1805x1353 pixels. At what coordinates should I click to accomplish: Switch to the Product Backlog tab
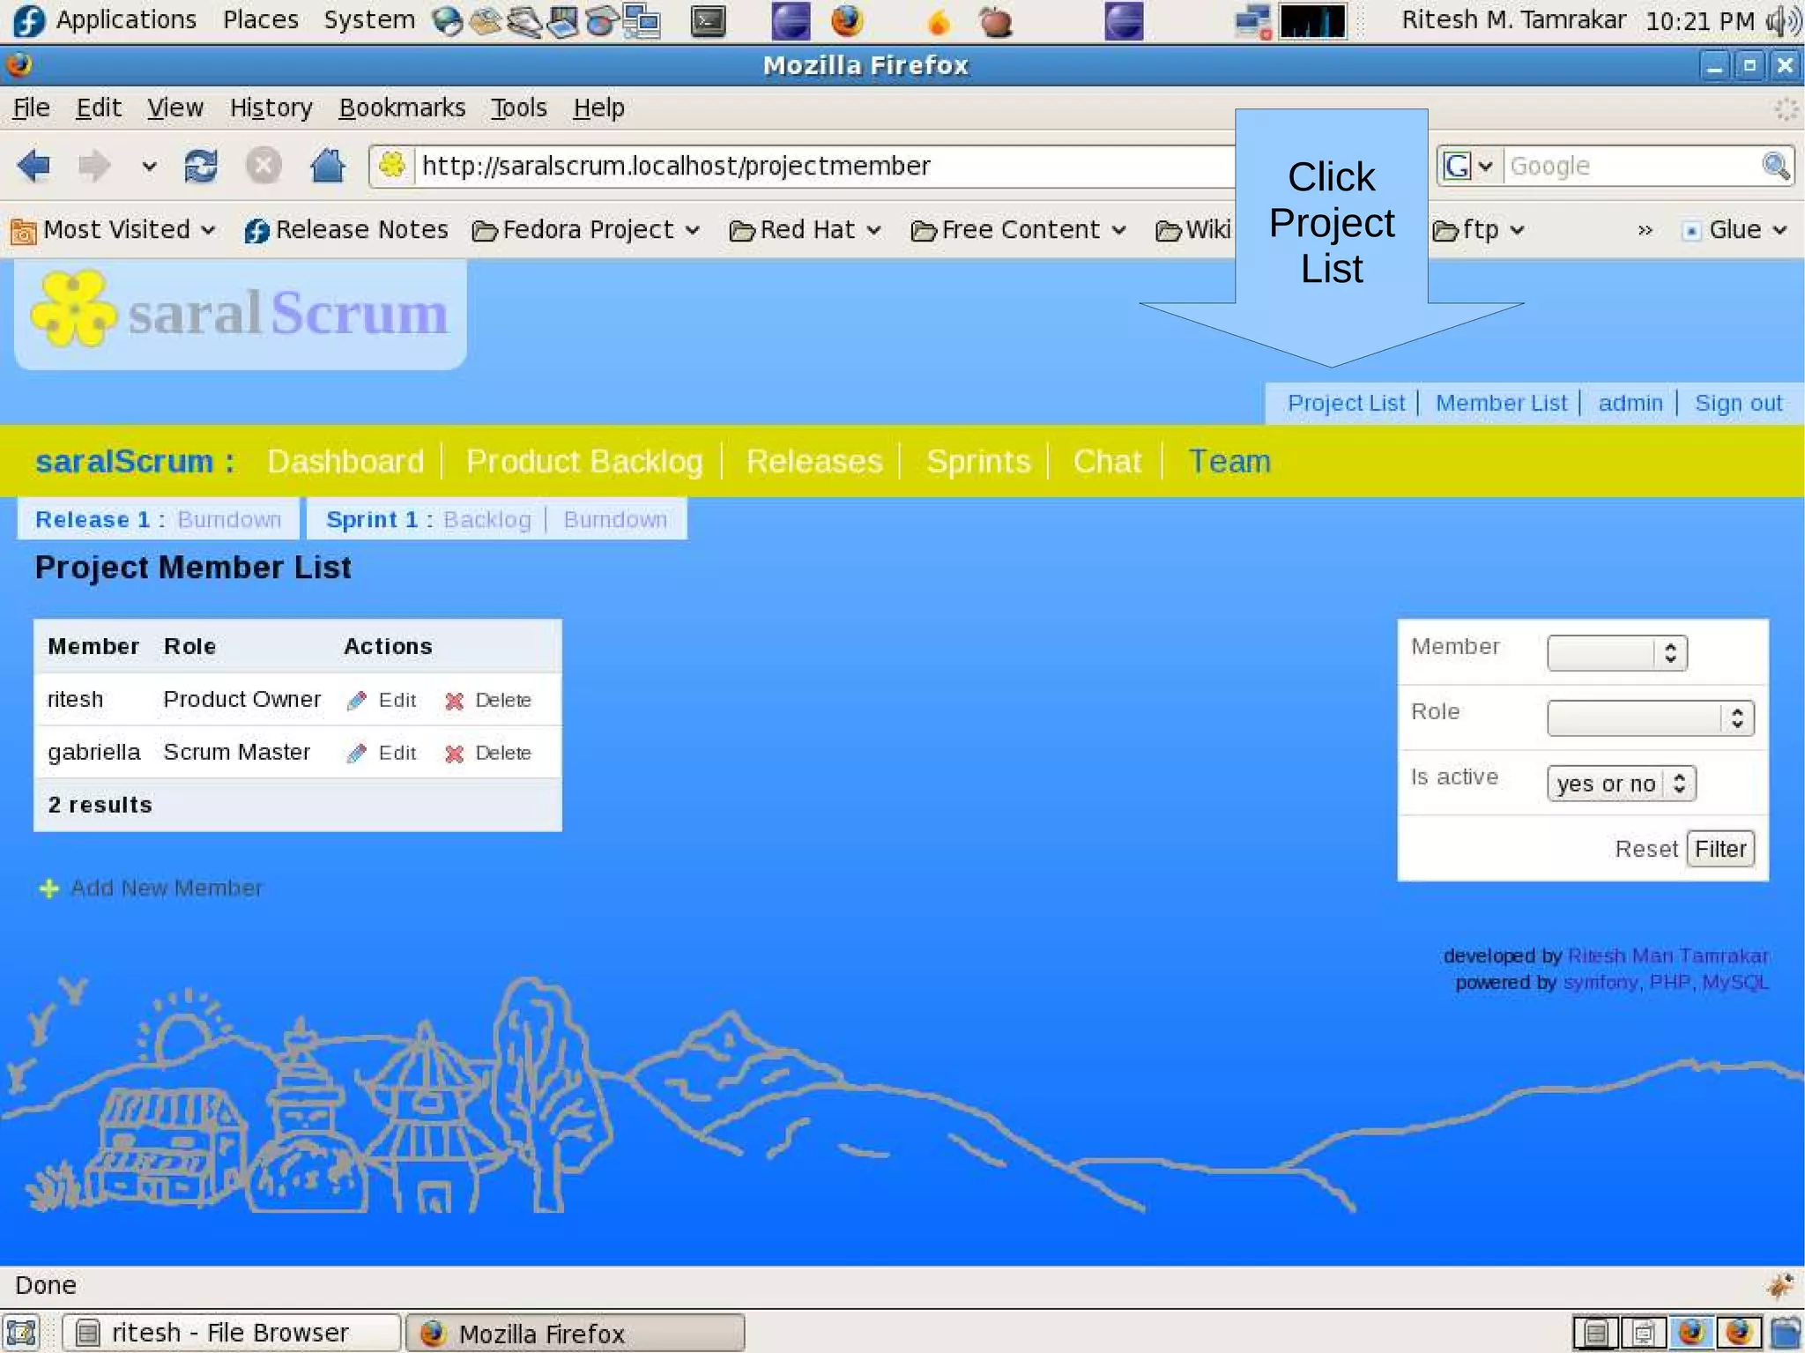[583, 462]
